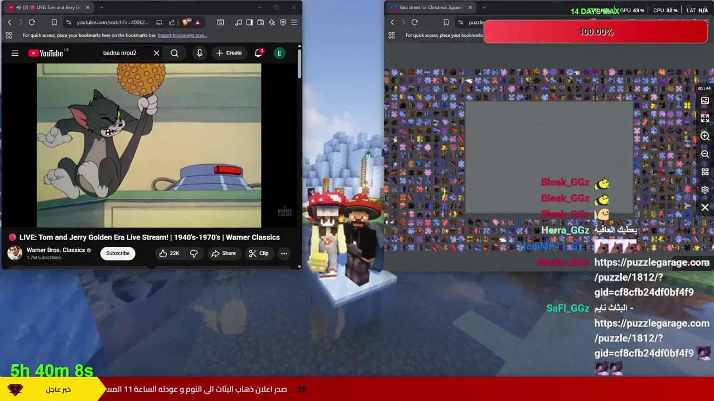Open a new tab in puzzle window
714x401 pixels.
484,7
